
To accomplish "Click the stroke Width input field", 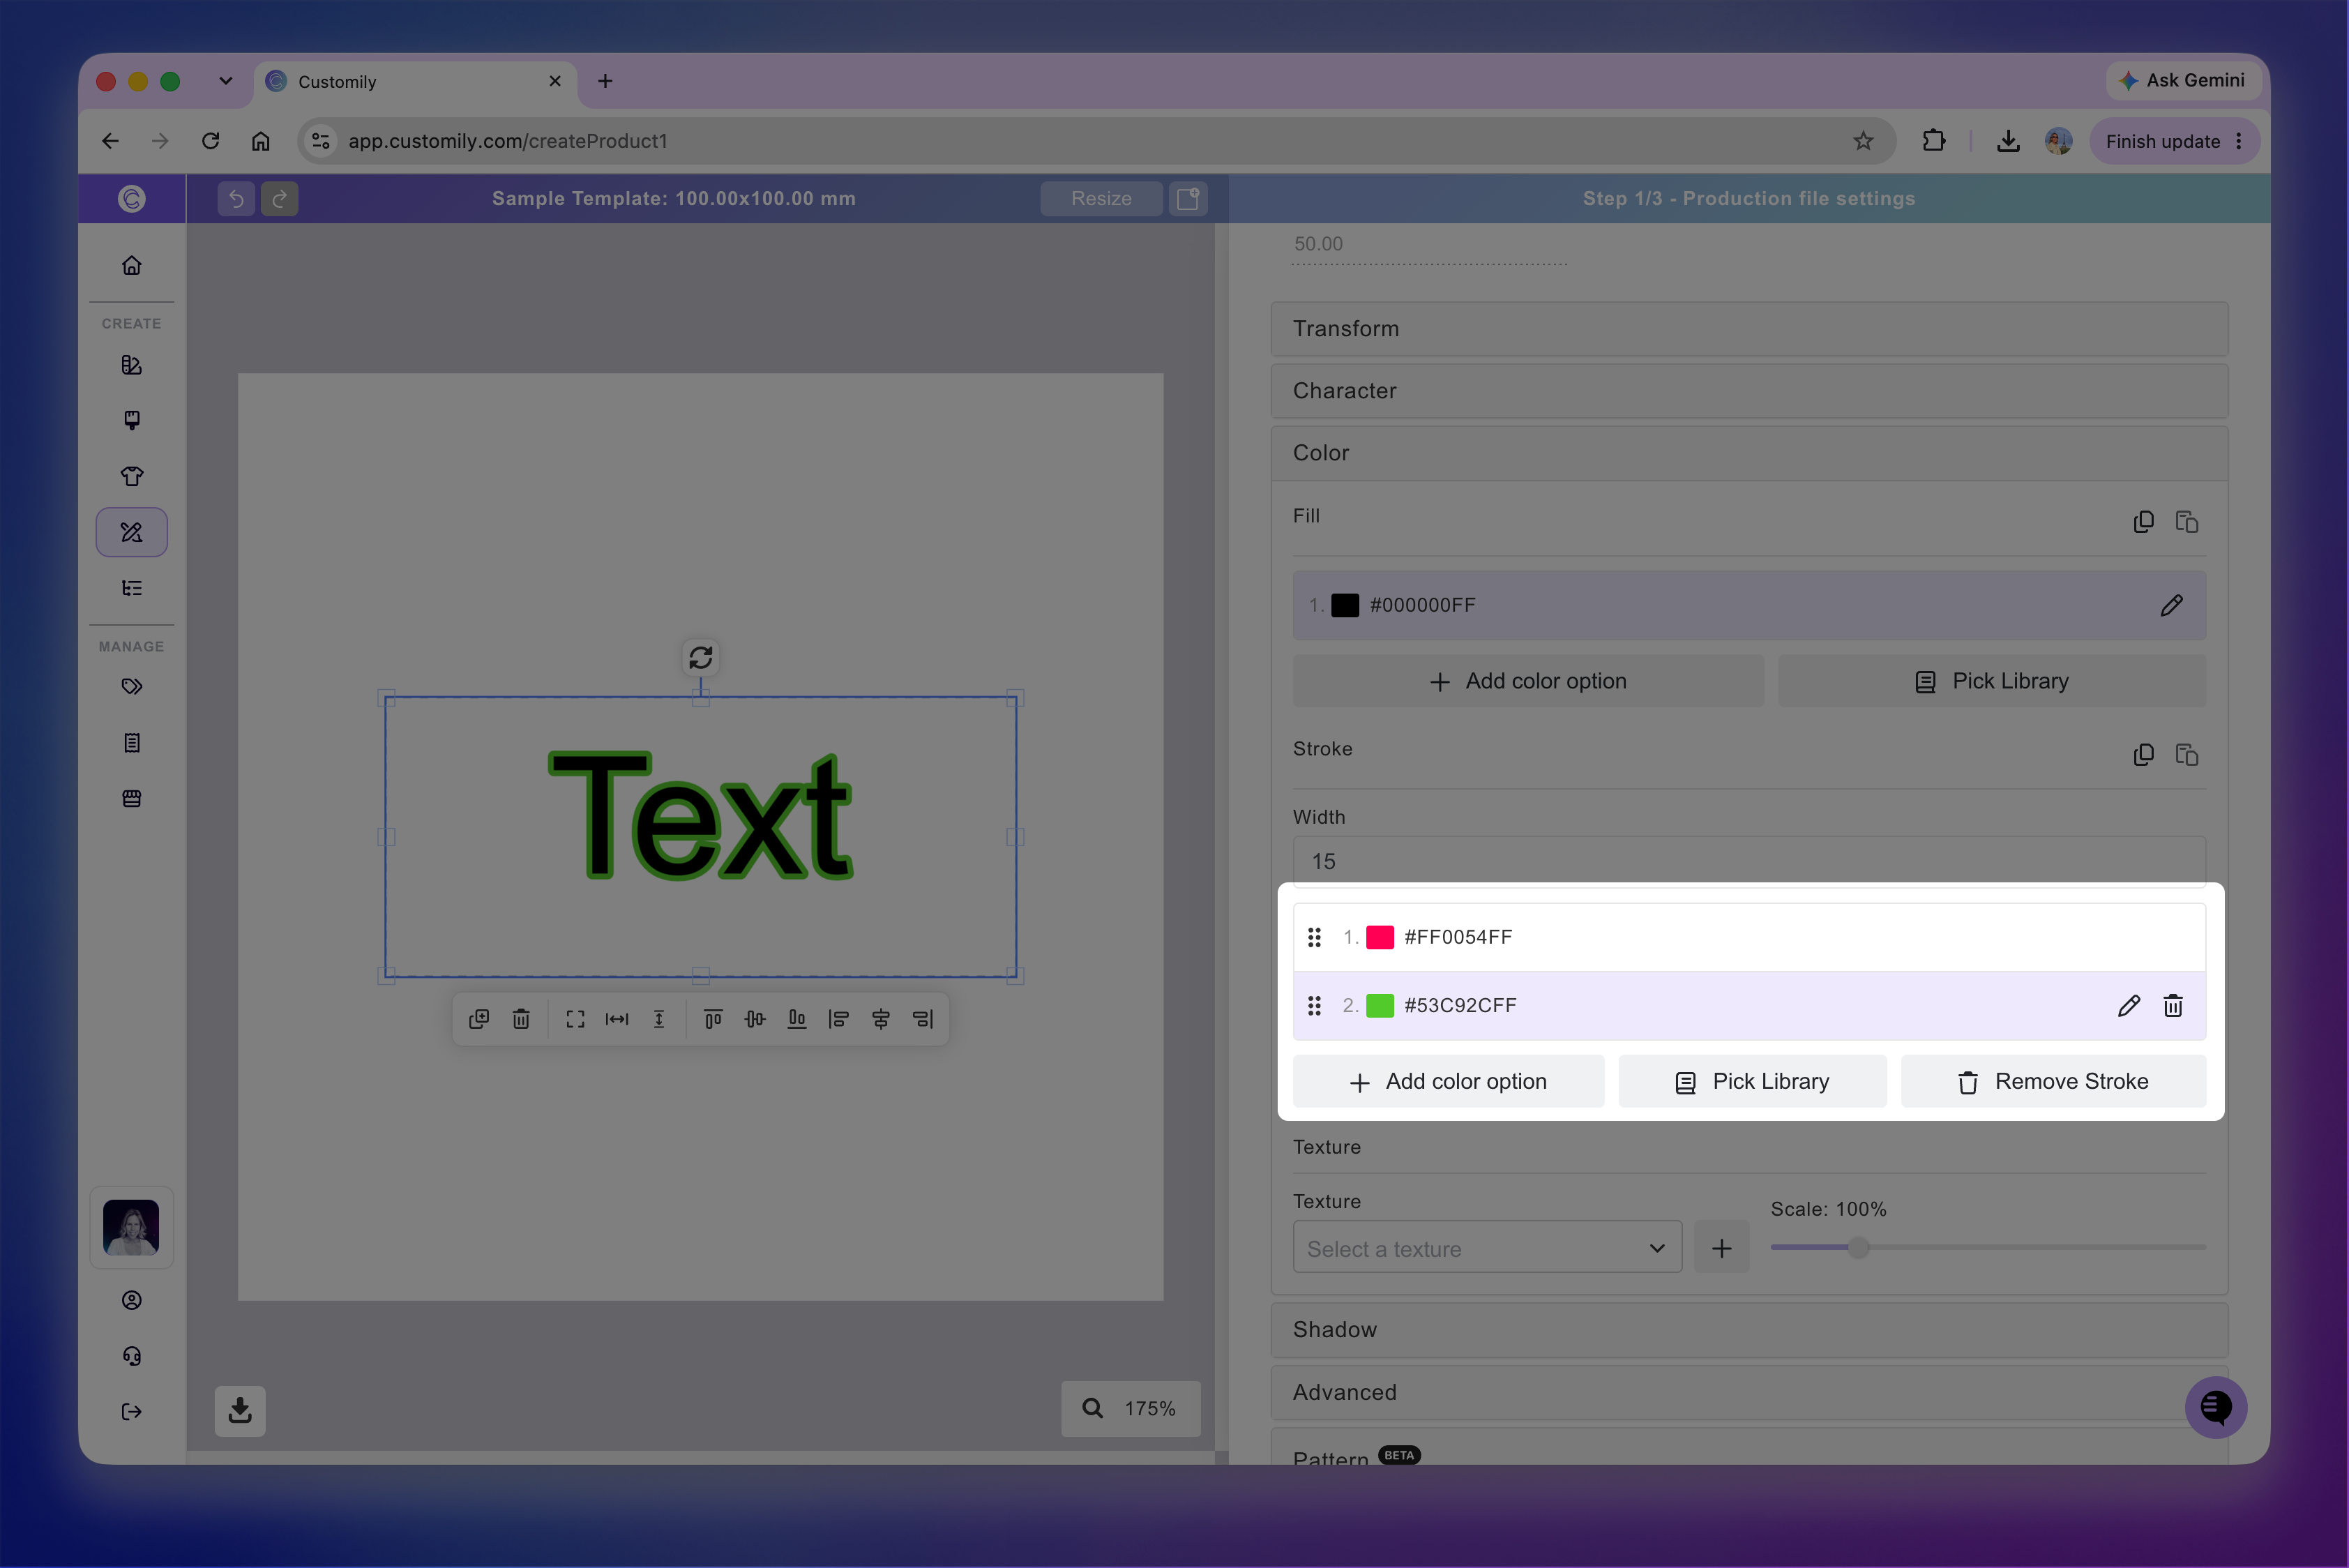I will (1749, 862).
